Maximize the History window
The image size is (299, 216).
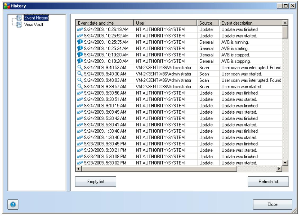(286, 6)
